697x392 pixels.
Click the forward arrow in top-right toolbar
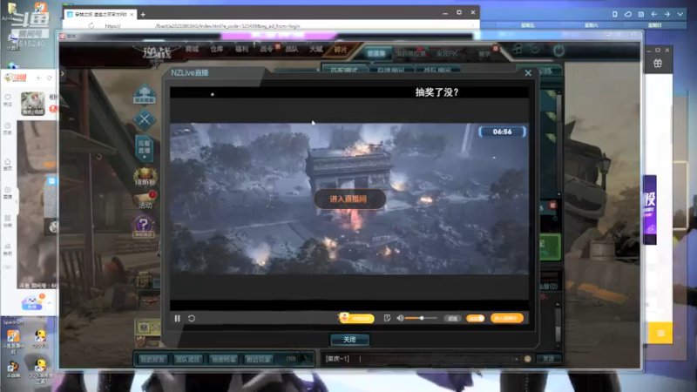tap(667, 14)
